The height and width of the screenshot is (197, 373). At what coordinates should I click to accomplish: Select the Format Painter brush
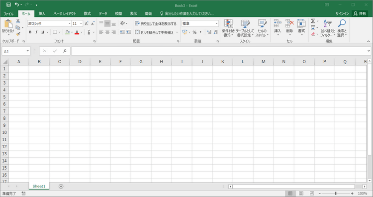(x=18, y=34)
